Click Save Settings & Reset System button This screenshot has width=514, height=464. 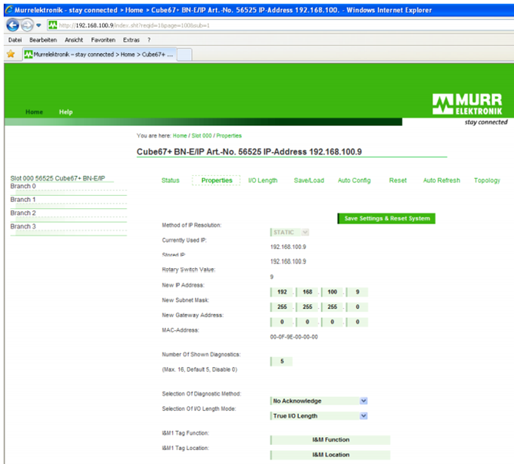[386, 219]
